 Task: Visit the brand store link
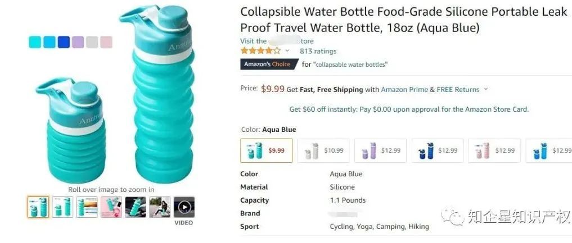tap(277, 41)
